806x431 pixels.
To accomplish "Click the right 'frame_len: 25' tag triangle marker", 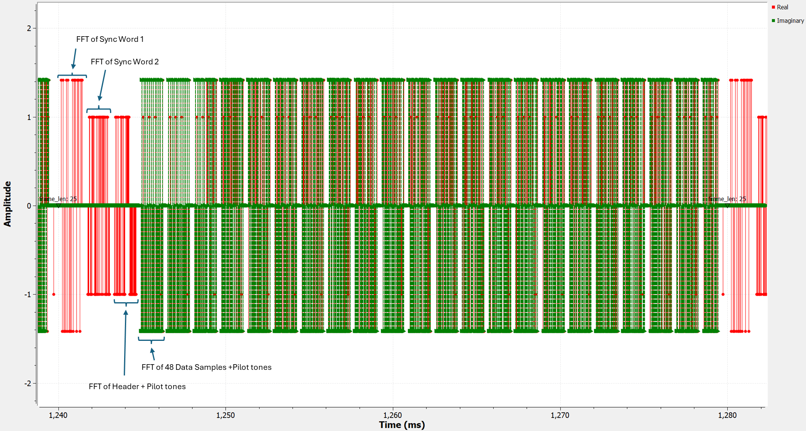I will pos(727,206).
